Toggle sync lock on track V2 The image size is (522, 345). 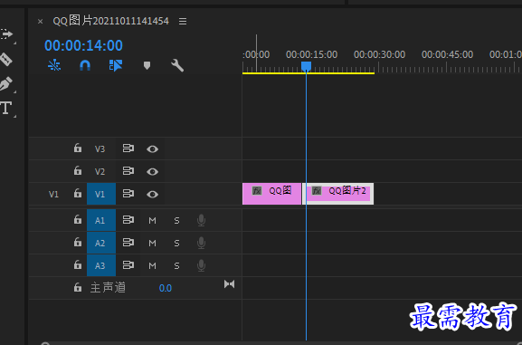pos(128,171)
